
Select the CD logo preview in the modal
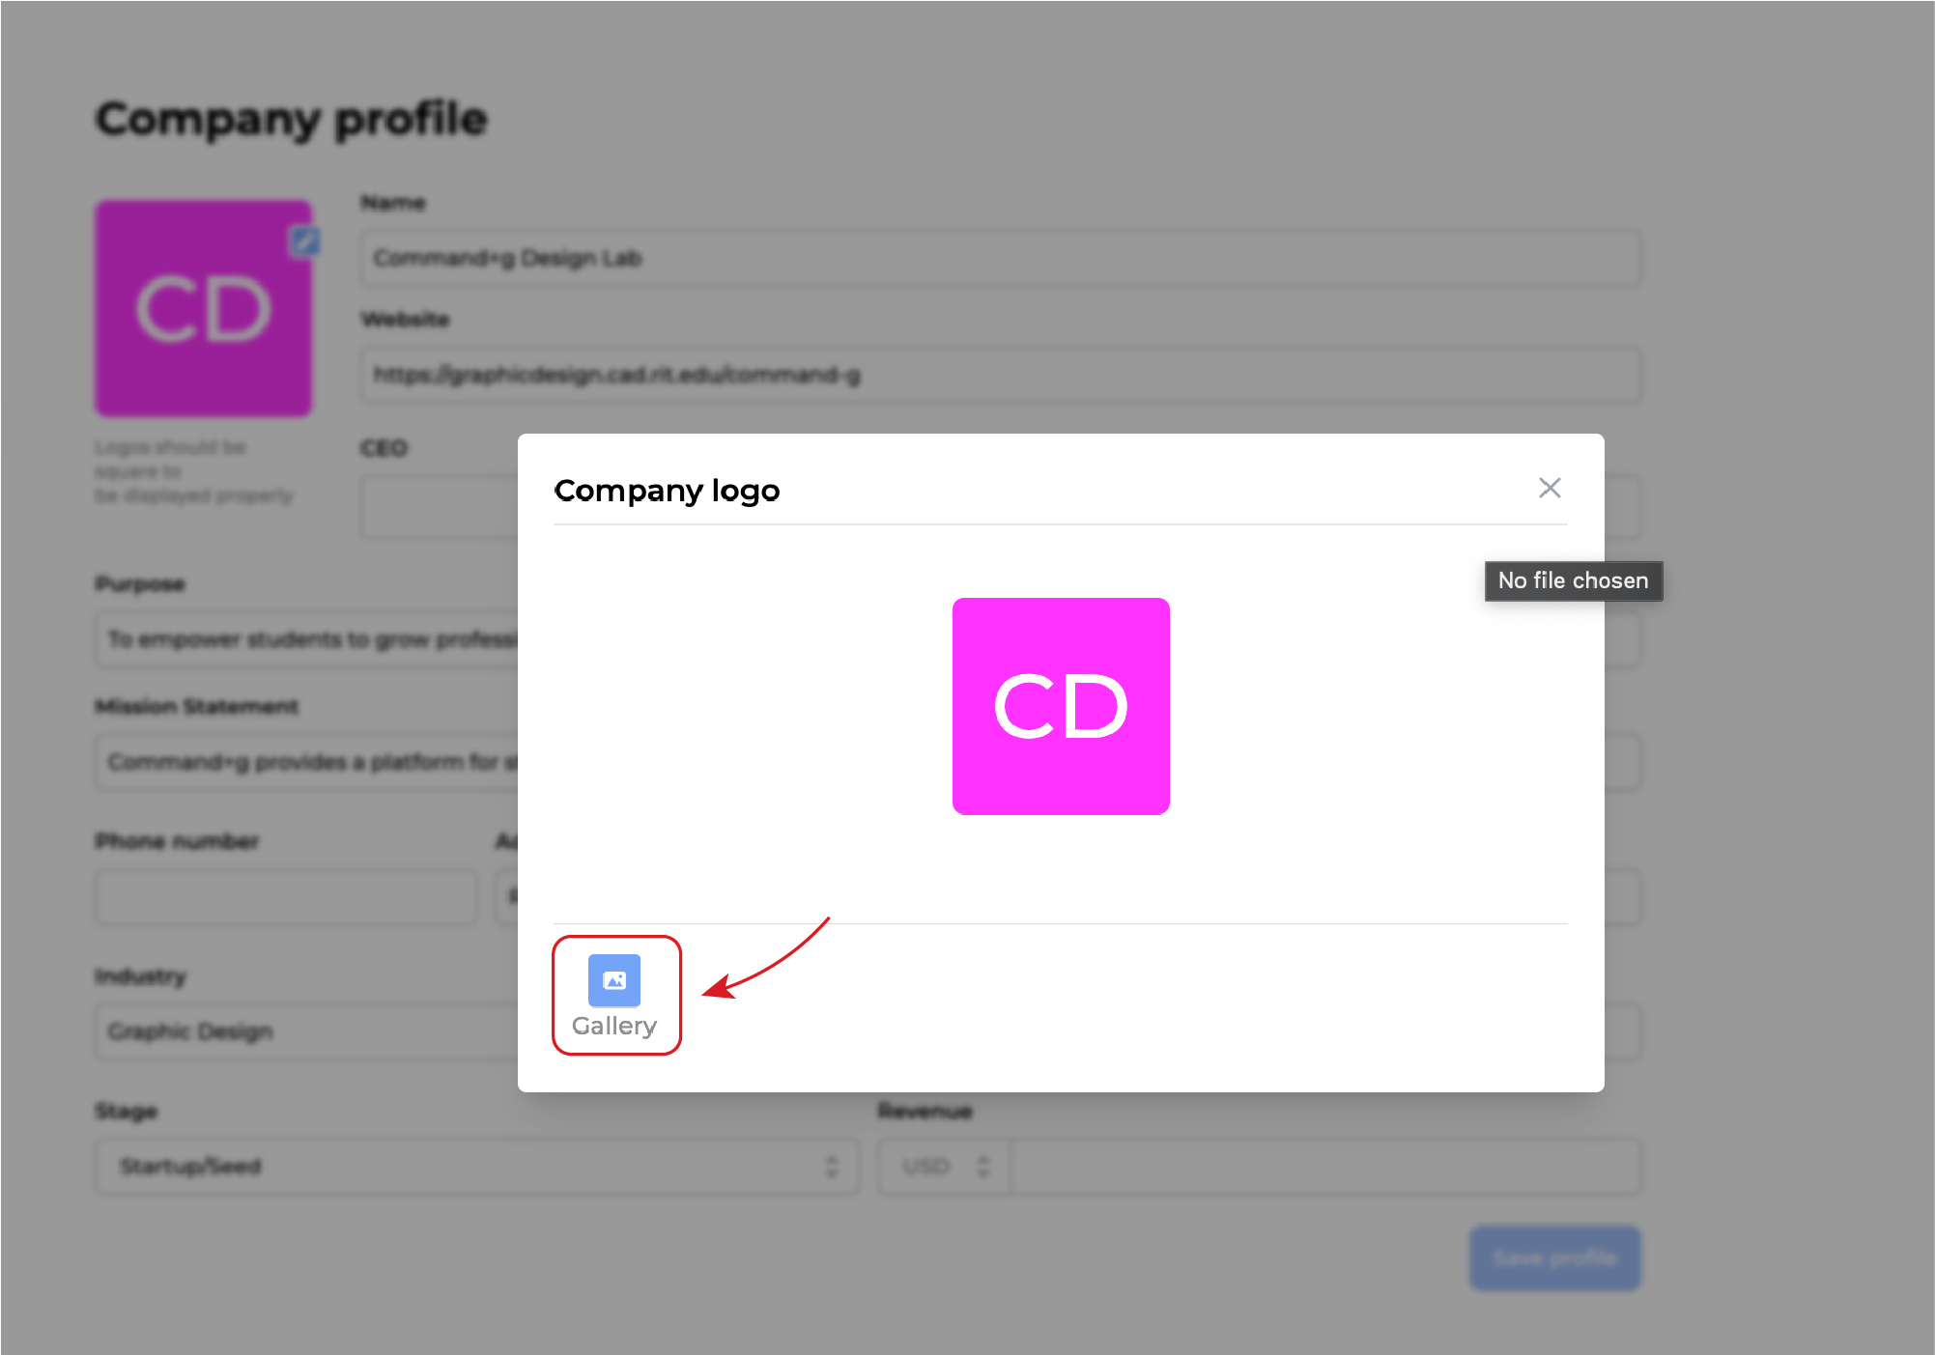point(1060,704)
